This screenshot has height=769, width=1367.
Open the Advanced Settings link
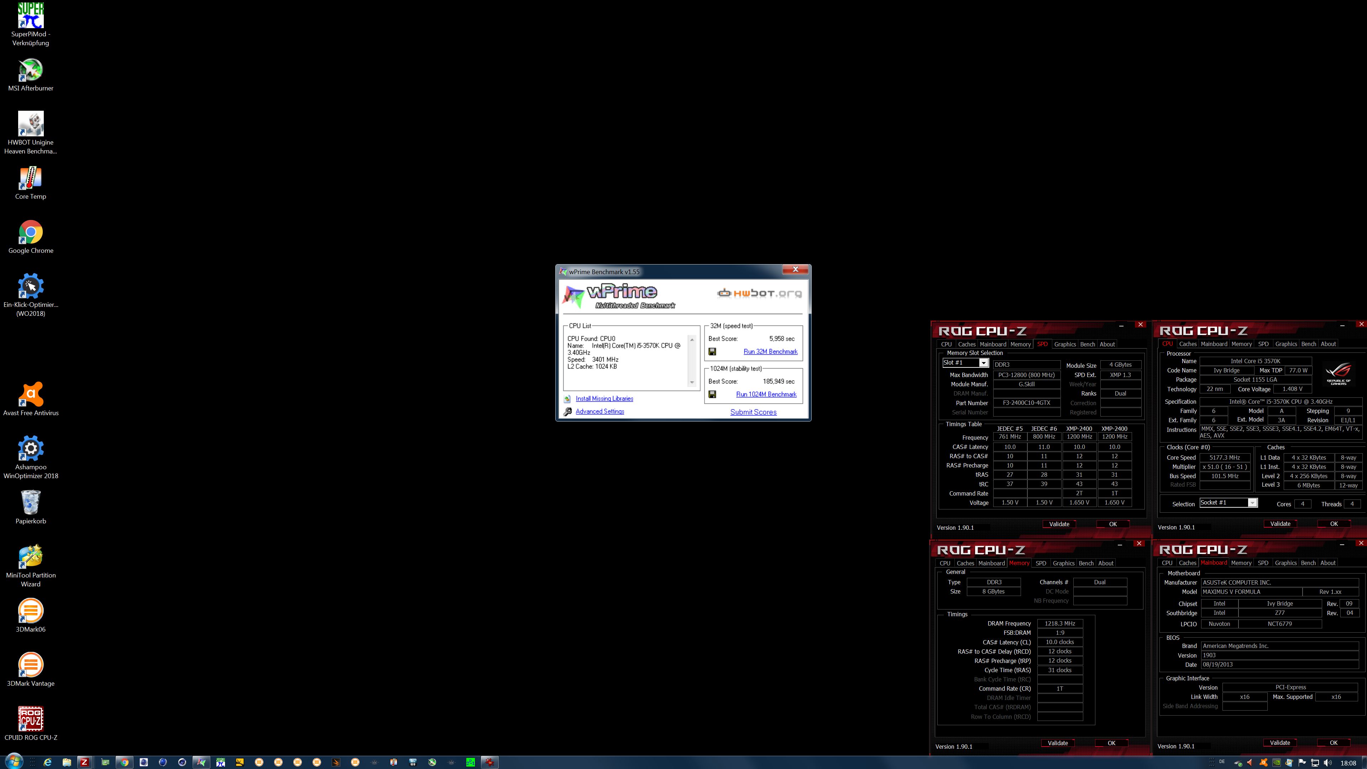tap(599, 411)
